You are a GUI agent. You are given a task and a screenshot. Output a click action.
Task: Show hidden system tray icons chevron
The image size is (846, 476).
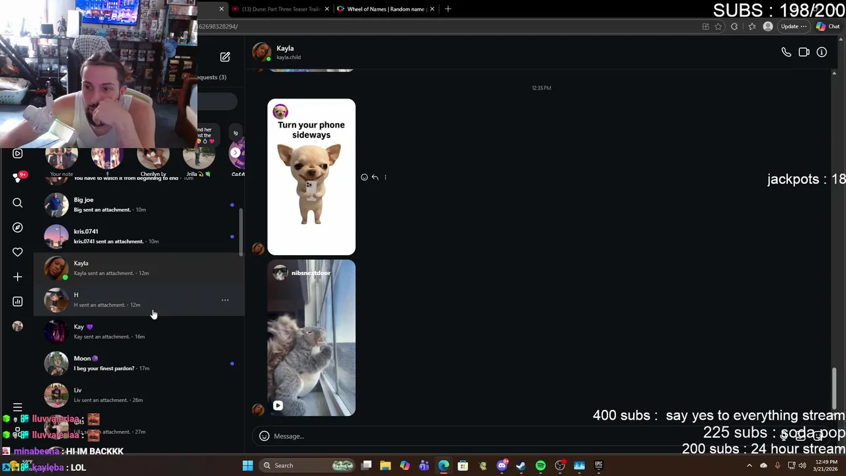coord(749,465)
